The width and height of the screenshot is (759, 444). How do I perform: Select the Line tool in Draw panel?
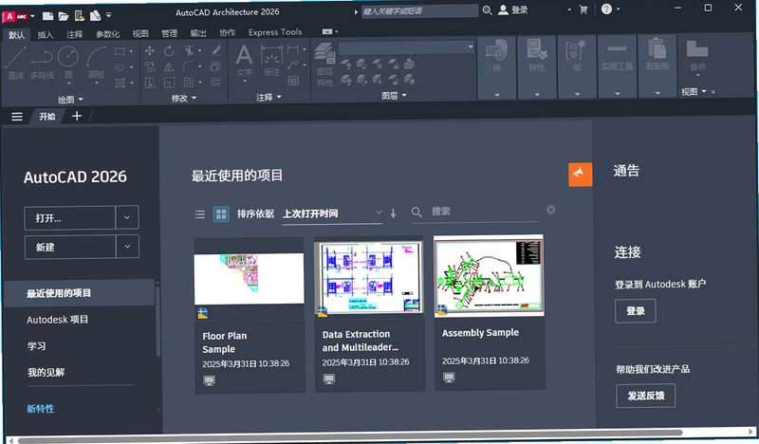15,63
